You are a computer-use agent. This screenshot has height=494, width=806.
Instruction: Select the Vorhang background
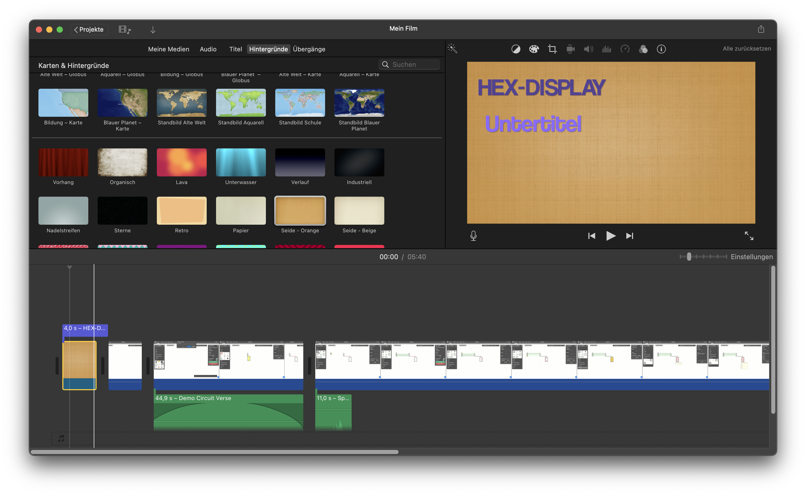click(x=63, y=162)
